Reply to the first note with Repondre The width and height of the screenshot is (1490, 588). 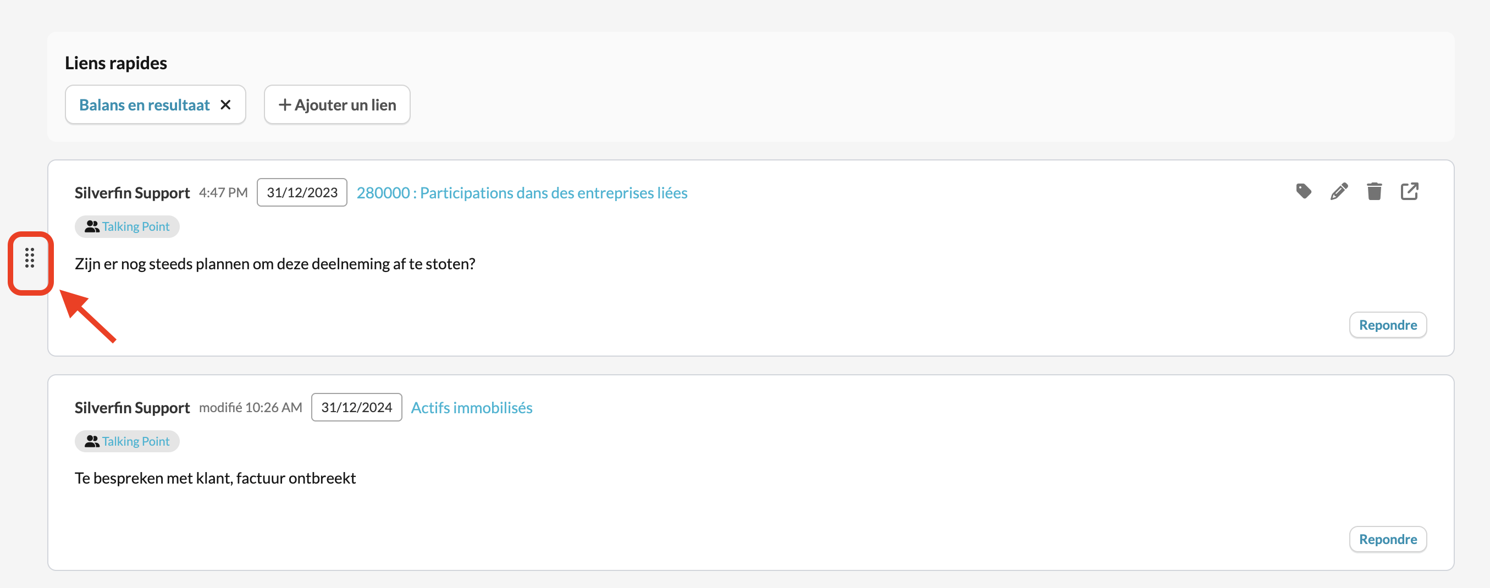click(1388, 325)
